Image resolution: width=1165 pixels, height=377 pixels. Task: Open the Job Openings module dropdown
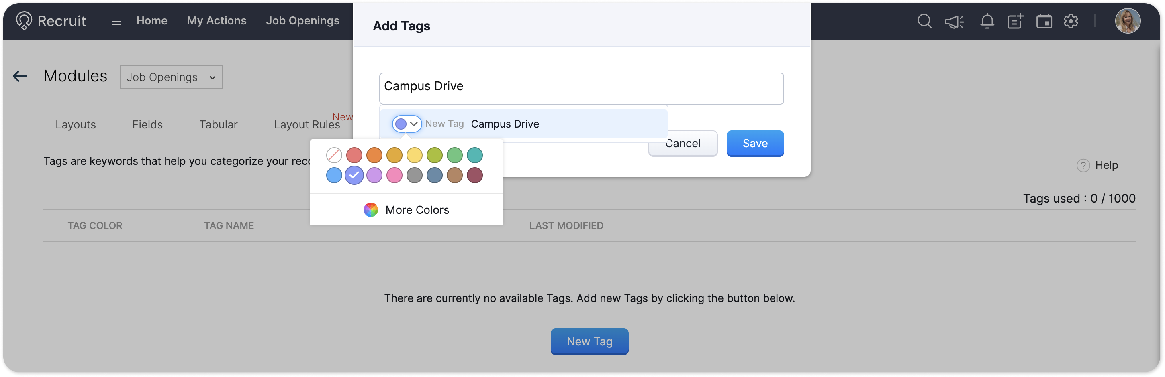(171, 77)
